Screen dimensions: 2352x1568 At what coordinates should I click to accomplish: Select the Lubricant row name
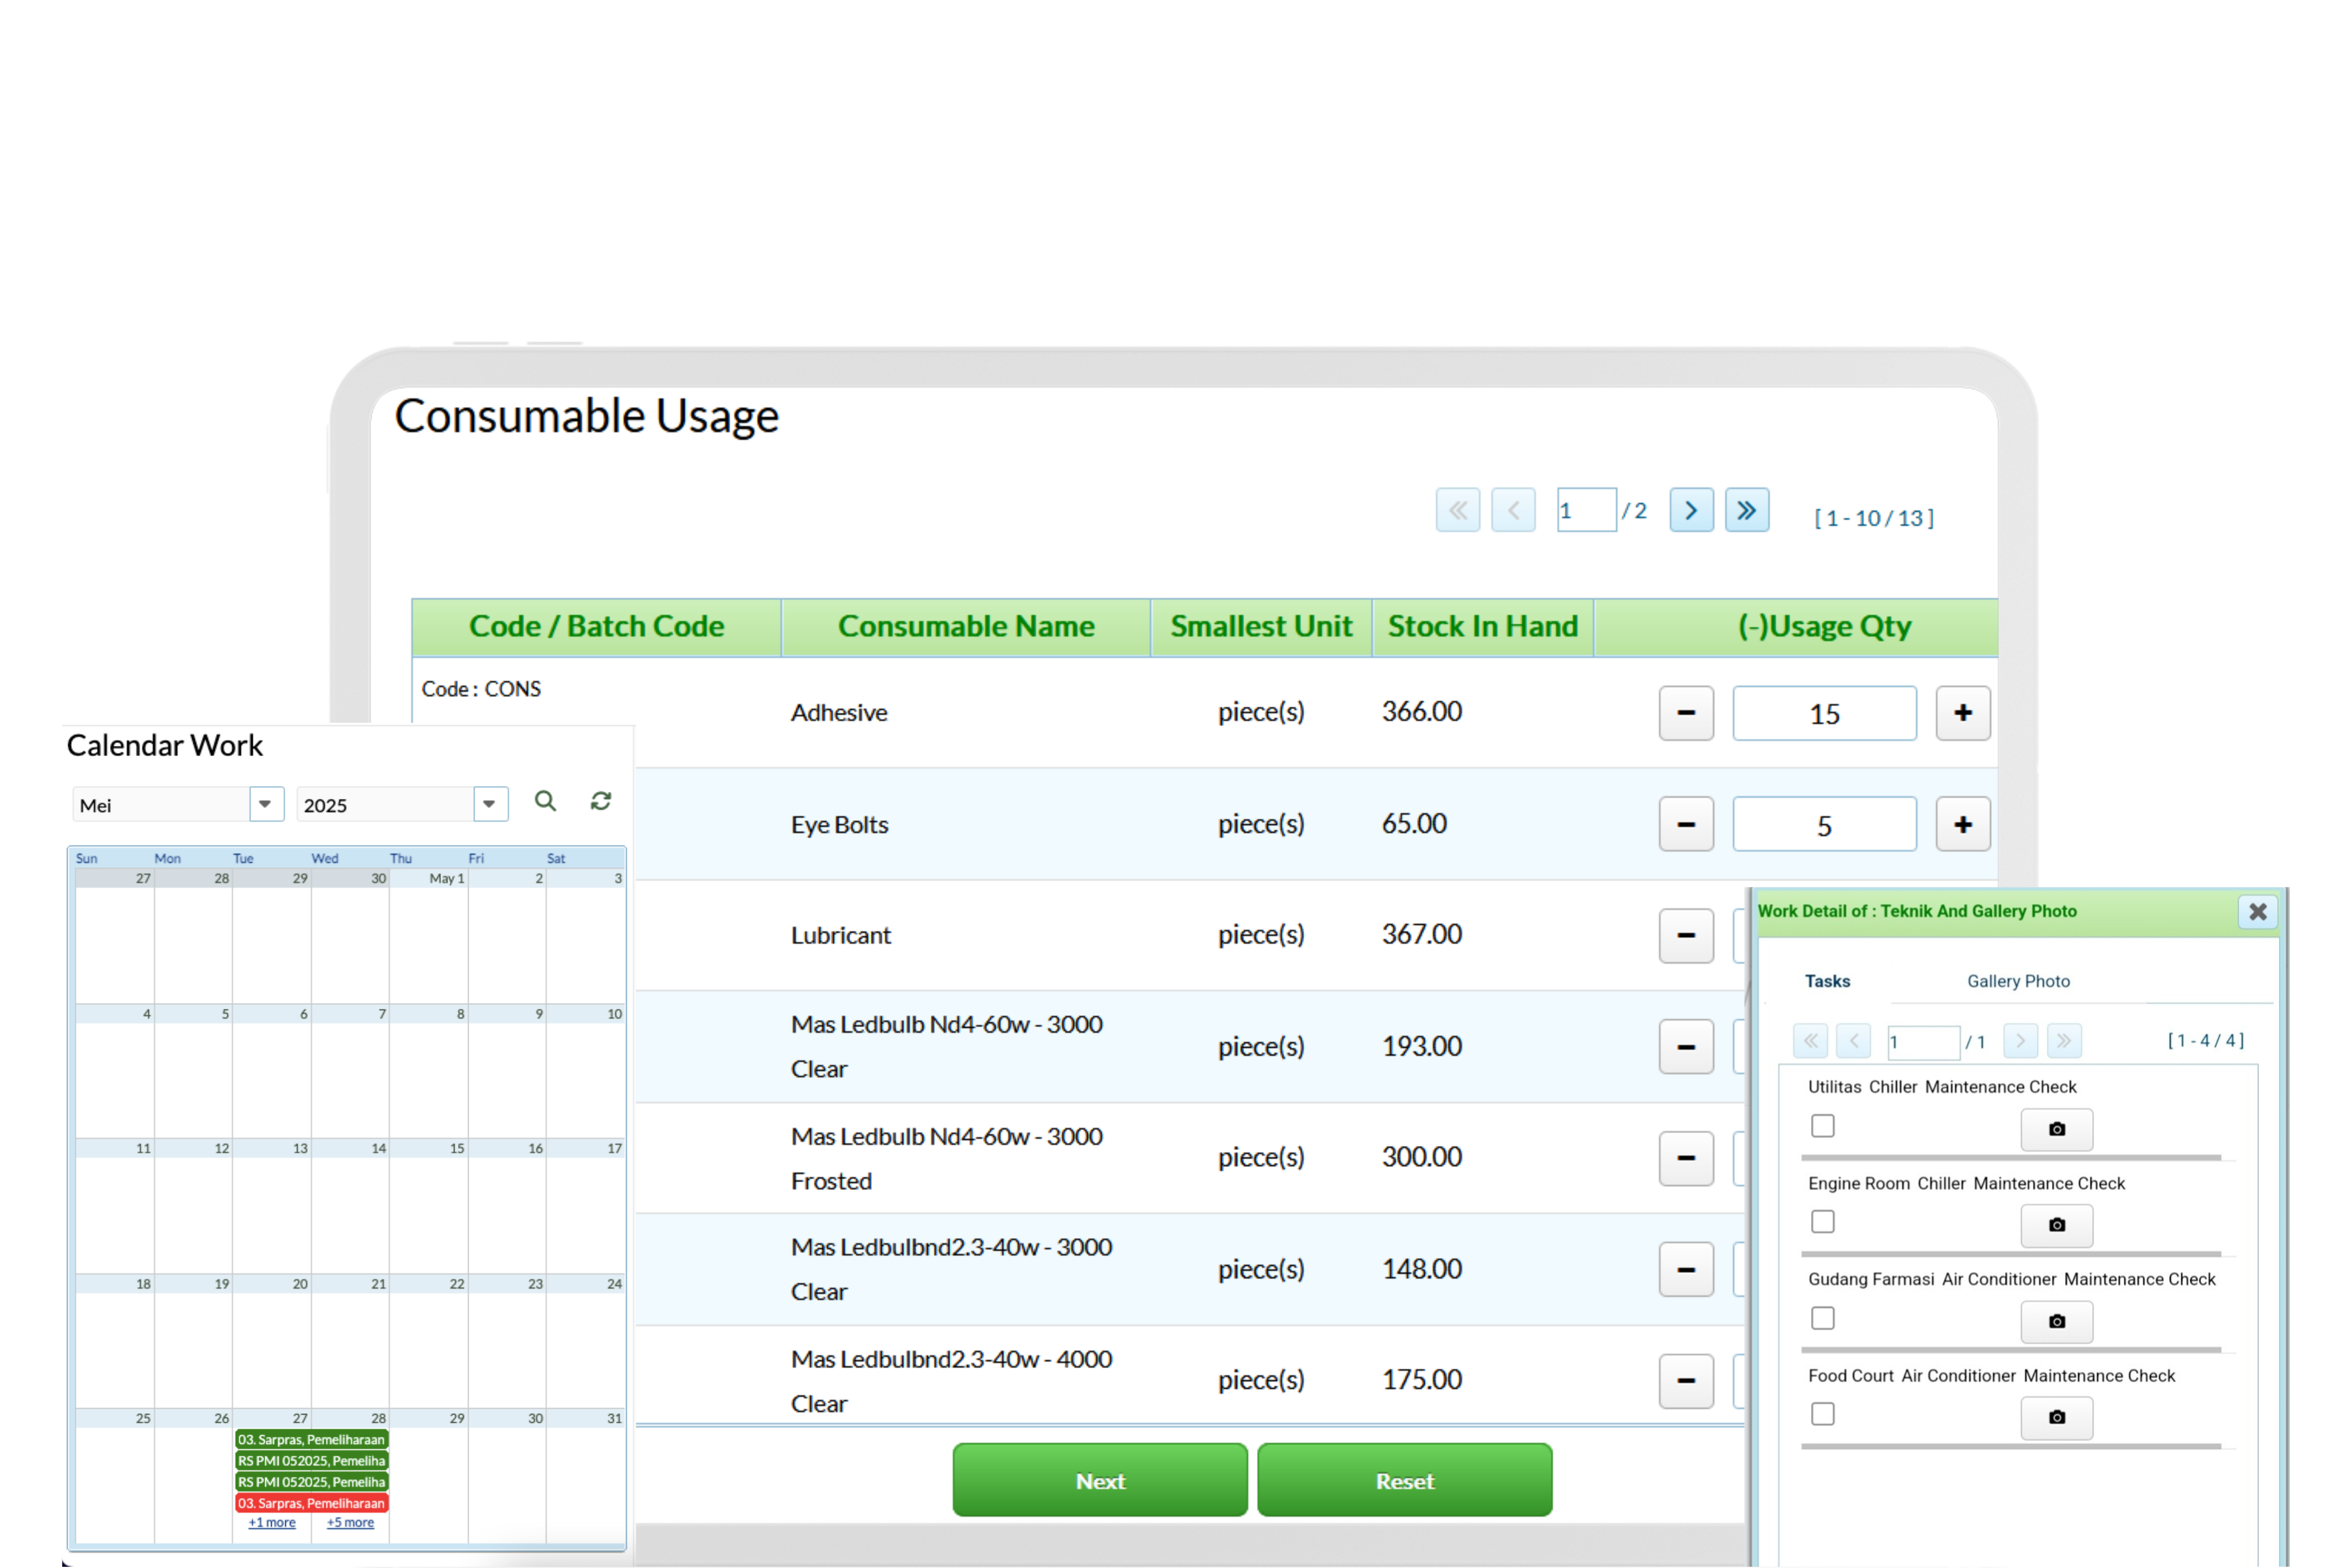point(840,936)
